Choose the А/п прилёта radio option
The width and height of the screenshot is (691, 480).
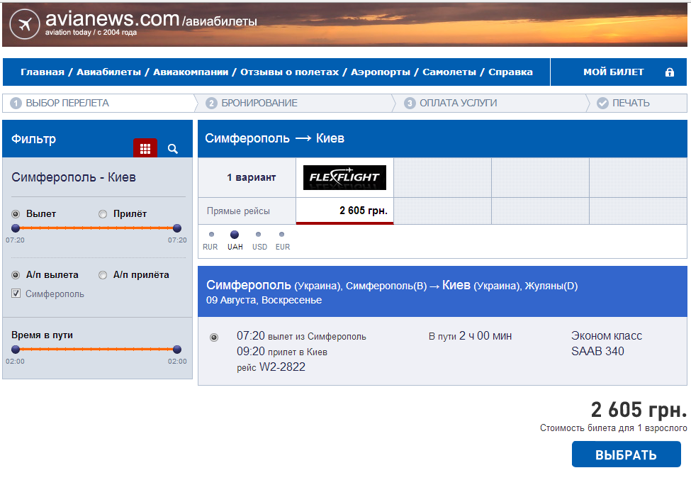point(103,275)
